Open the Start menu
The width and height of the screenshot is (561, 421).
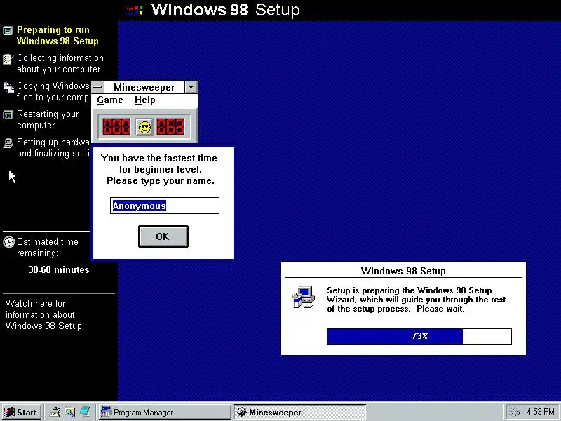click(x=21, y=413)
